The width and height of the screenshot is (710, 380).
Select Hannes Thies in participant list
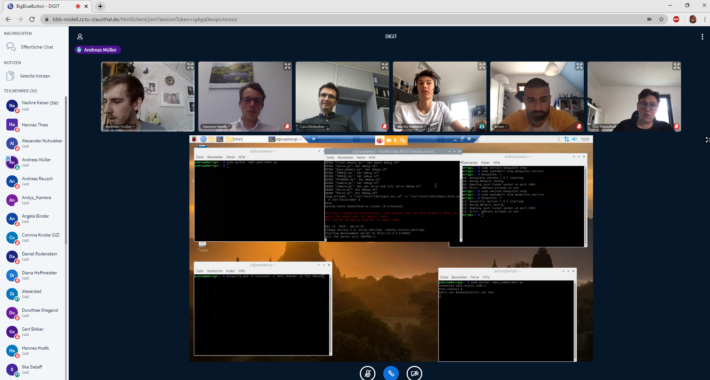click(x=35, y=125)
